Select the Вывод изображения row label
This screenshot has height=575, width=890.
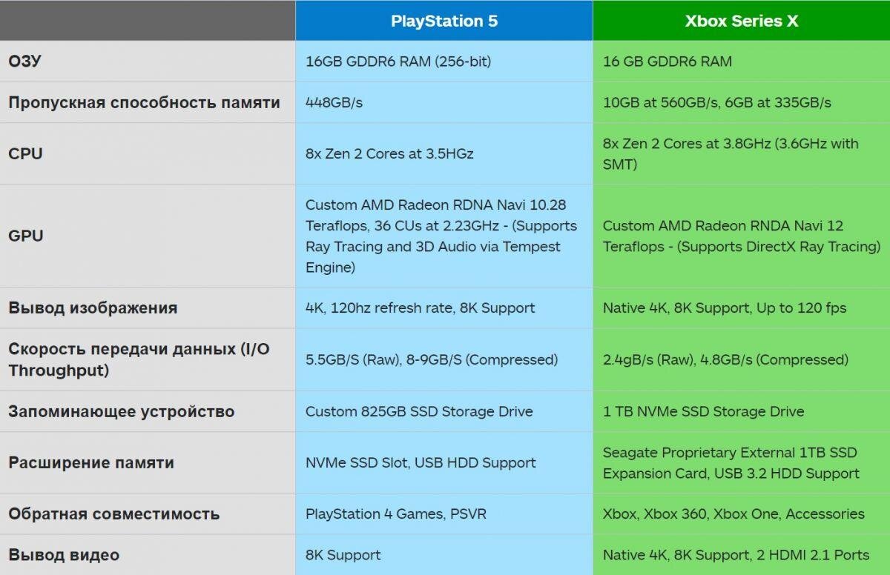click(93, 308)
